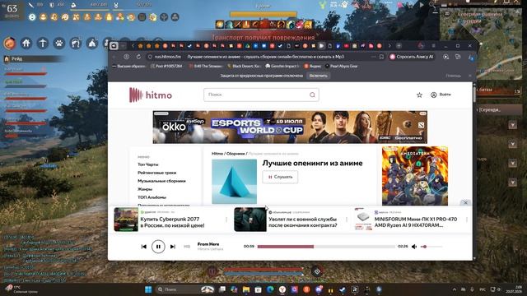Open browser menu hamburger icon
Viewport: 527px width, 296px height.
point(434,46)
